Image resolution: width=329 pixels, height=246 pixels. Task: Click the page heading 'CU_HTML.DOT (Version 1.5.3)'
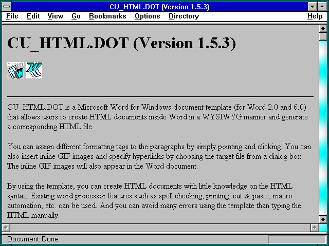pyautogui.click(x=121, y=43)
